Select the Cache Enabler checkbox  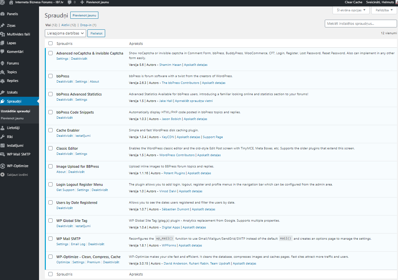[x=50, y=130]
